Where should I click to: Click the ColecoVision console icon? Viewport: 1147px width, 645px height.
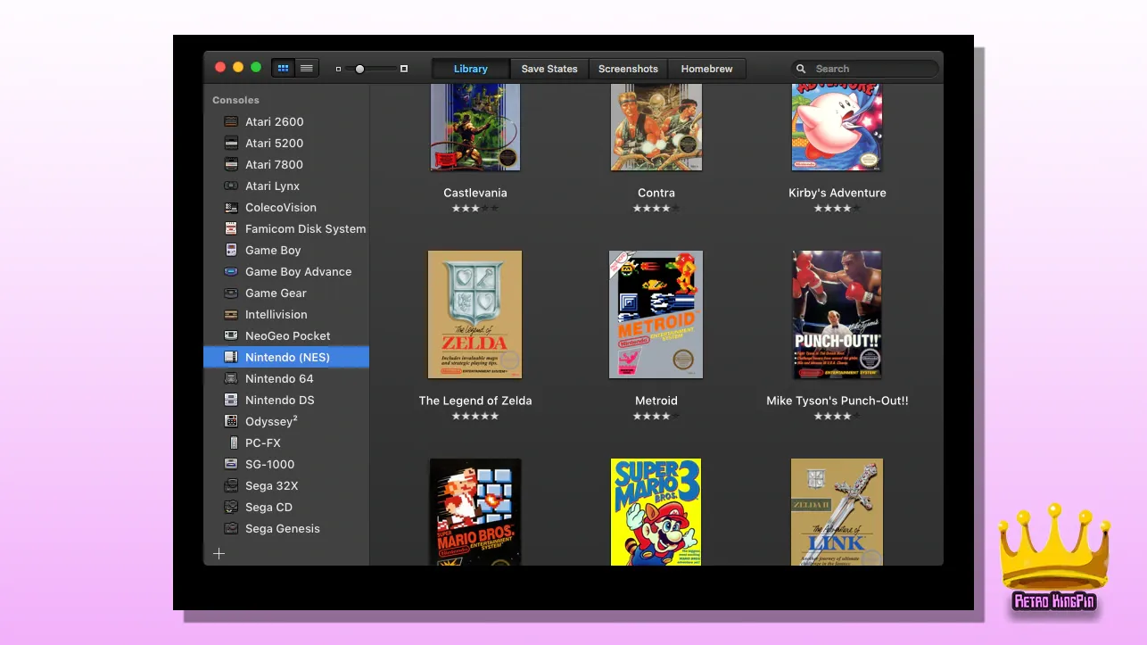[231, 207]
